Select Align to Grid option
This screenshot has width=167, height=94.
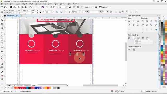click(x=143, y=38)
